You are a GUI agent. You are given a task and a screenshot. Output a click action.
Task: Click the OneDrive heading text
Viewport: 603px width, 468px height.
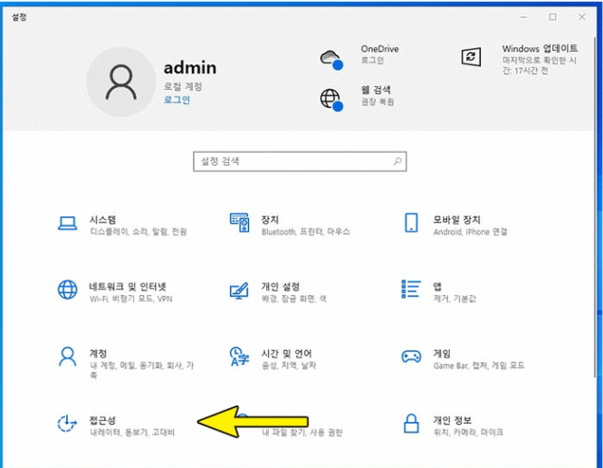379,49
